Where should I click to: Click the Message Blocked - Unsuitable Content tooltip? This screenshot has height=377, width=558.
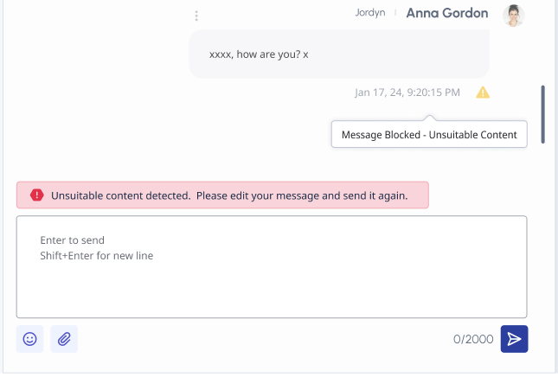(x=429, y=135)
